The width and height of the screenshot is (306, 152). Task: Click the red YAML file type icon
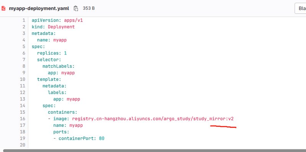(3, 8)
